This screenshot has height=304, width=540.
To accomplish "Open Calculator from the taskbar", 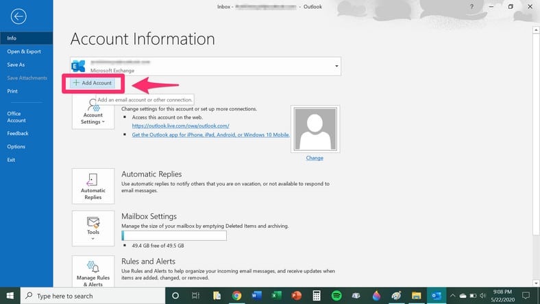I will point(317,296).
